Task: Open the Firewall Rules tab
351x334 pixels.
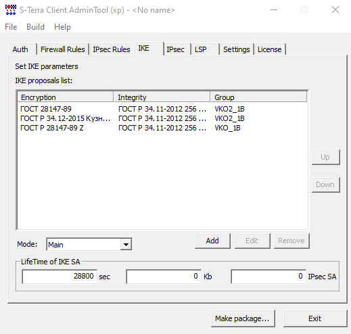Action: pos(62,49)
